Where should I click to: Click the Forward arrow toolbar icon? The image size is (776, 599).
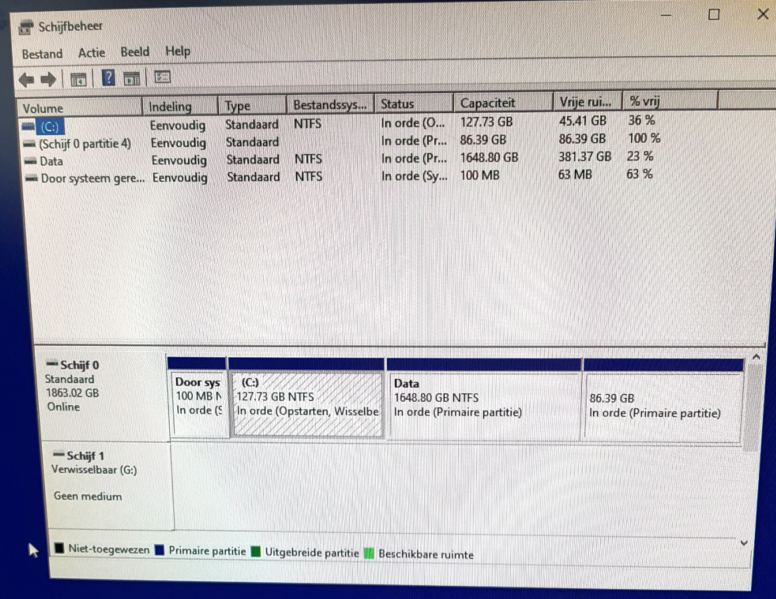(48, 79)
